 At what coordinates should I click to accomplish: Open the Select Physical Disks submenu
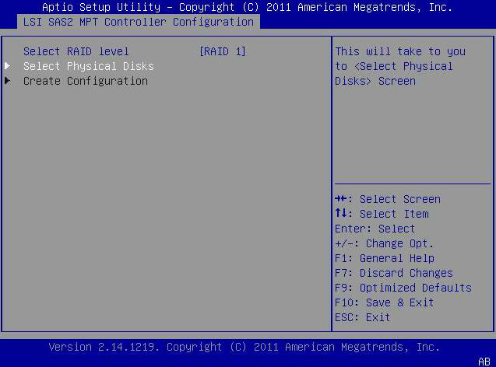pos(89,66)
